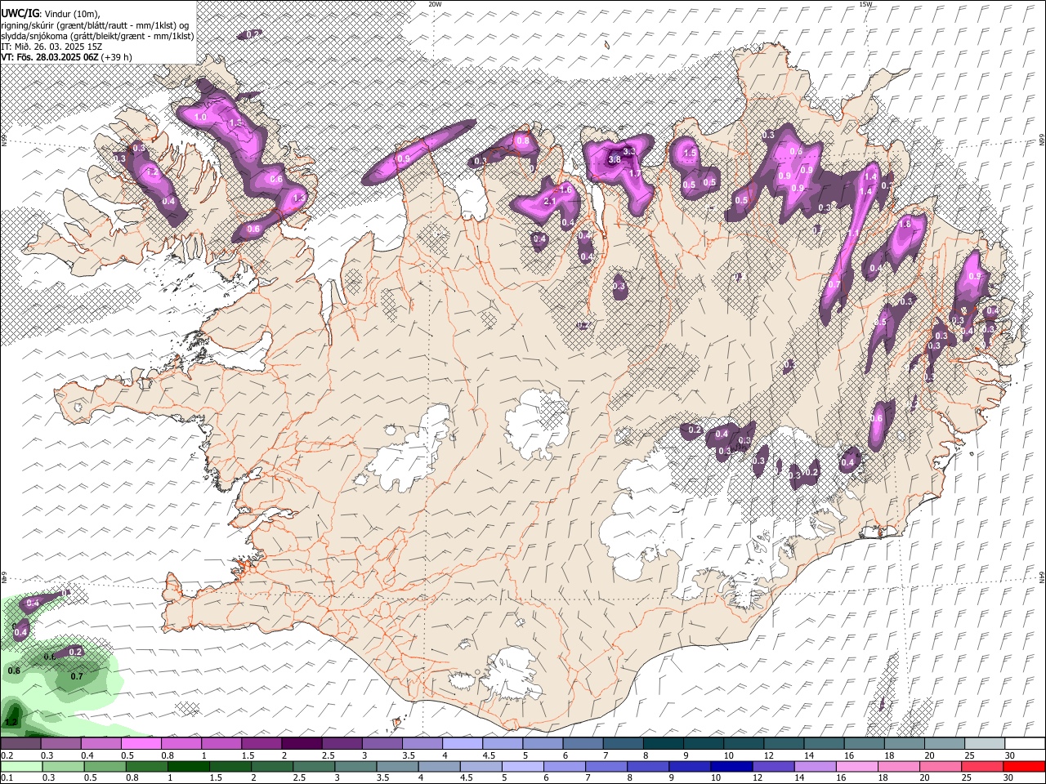This screenshot has height=784, width=1046.
Task: Click the deep blue swatch labeled 10 in bottom row
Action: pyautogui.click(x=731, y=766)
